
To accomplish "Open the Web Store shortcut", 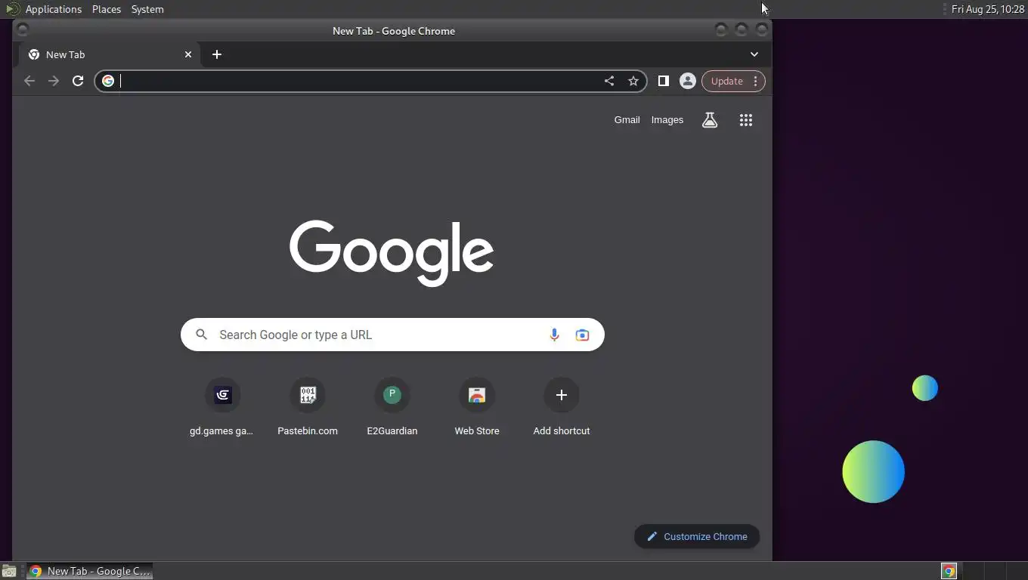I will tap(477, 407).
